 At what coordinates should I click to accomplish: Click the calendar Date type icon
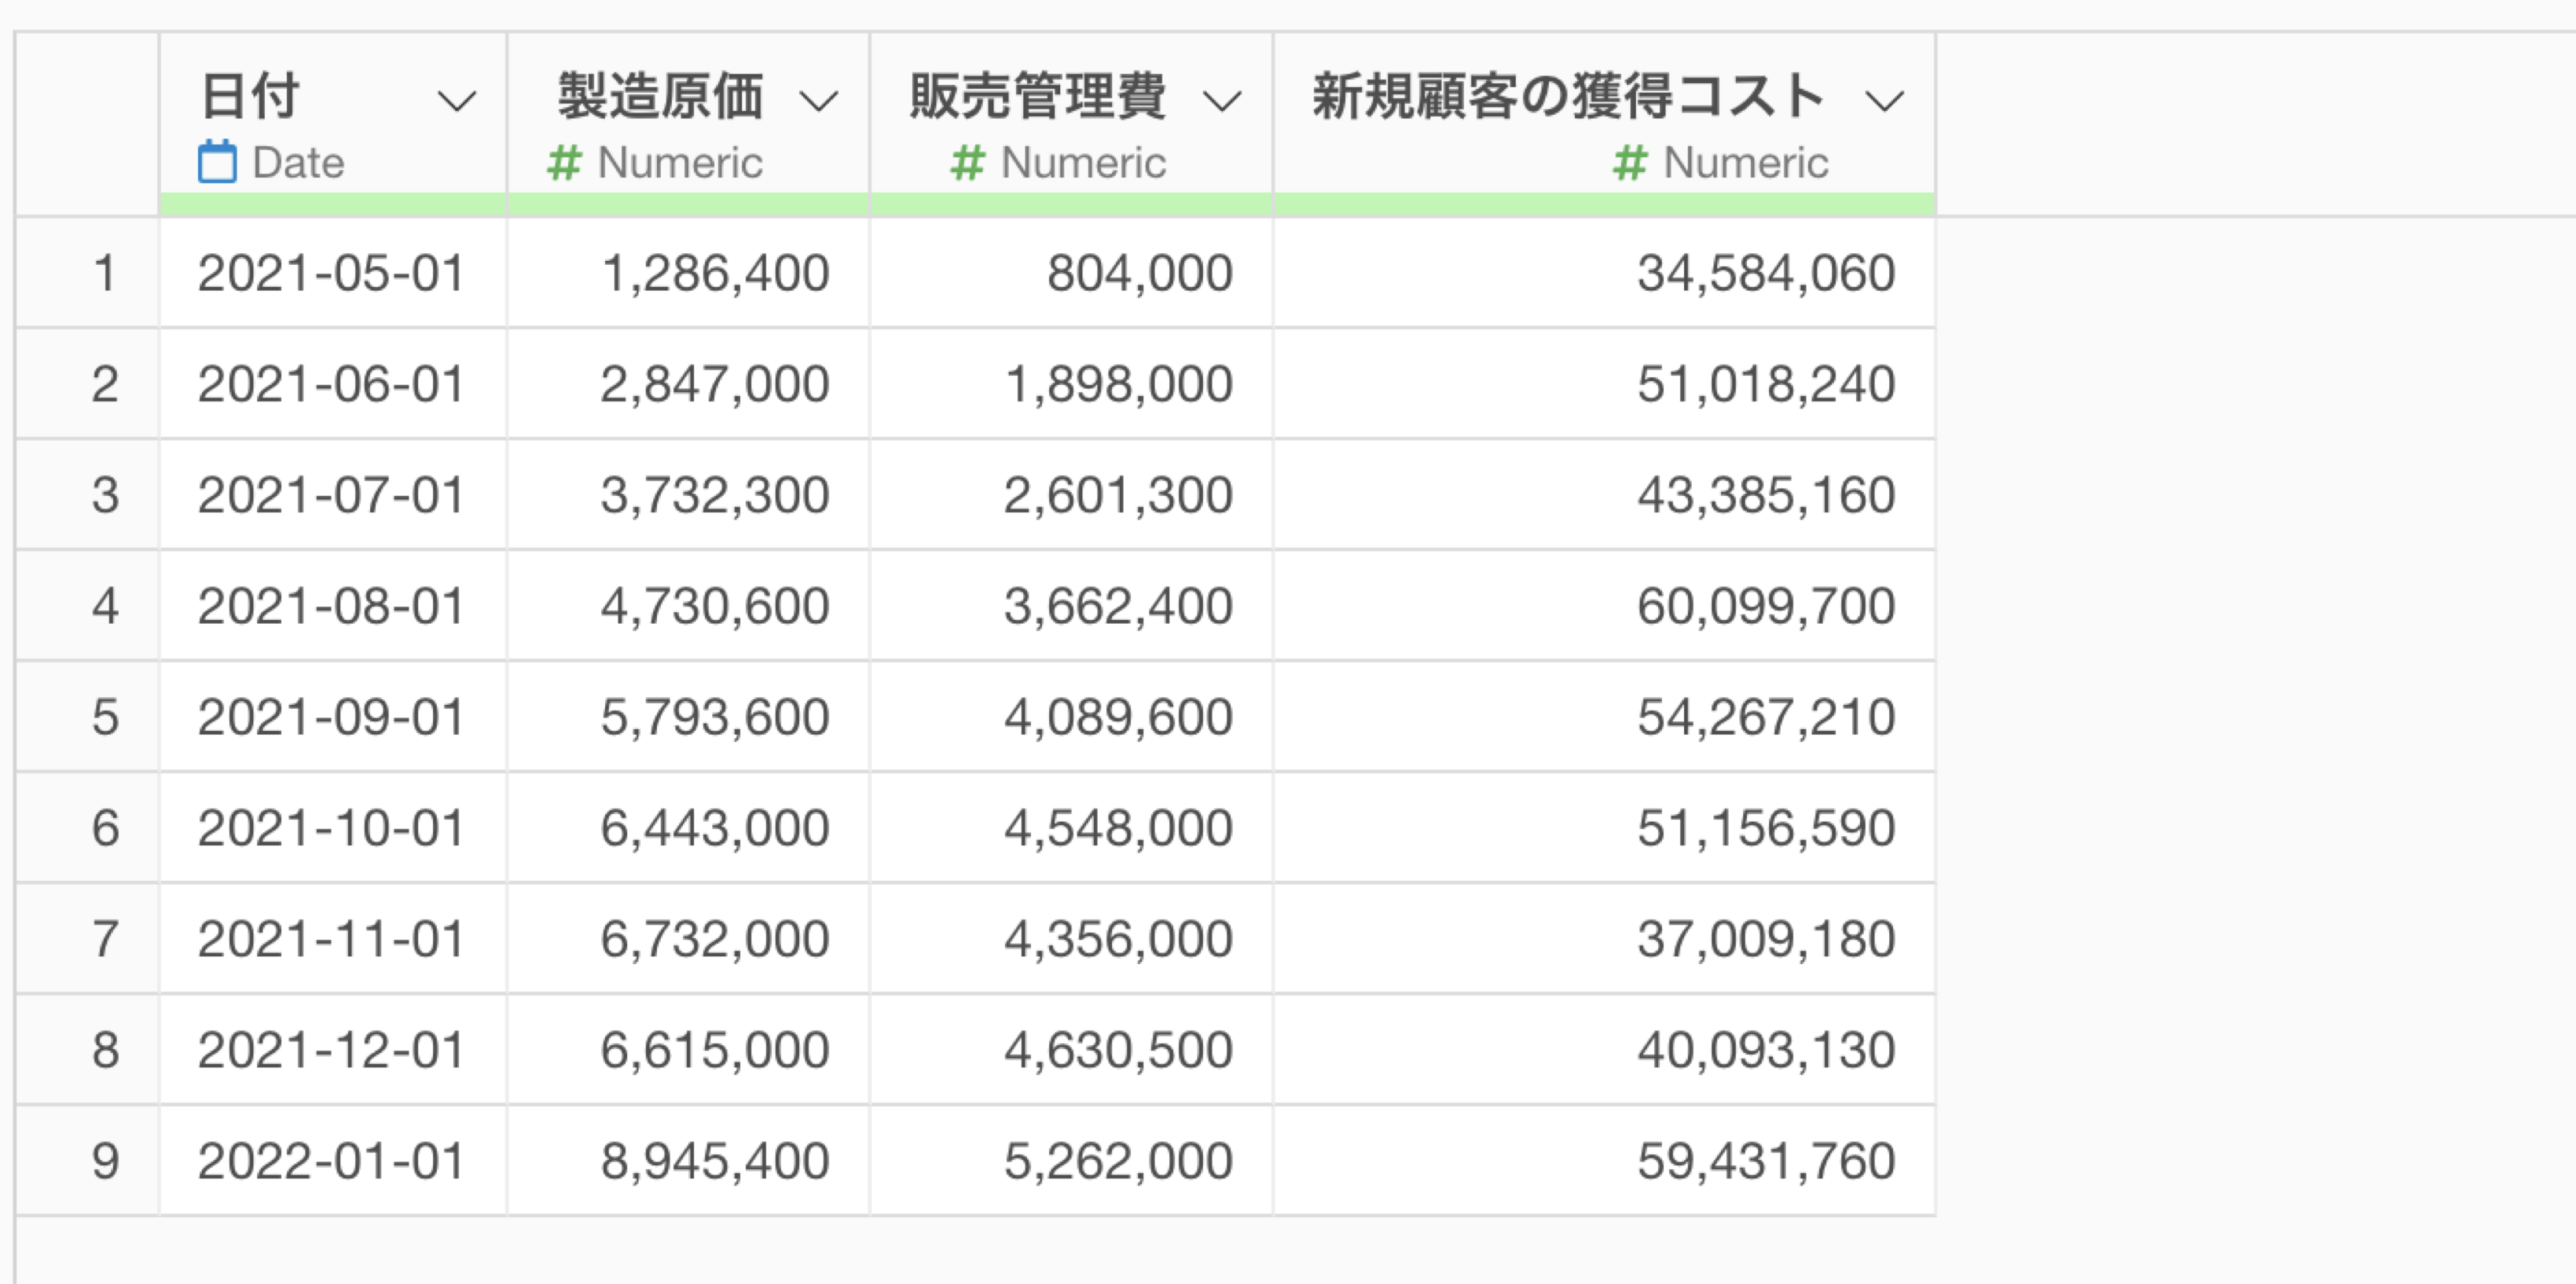pos(217,162)
